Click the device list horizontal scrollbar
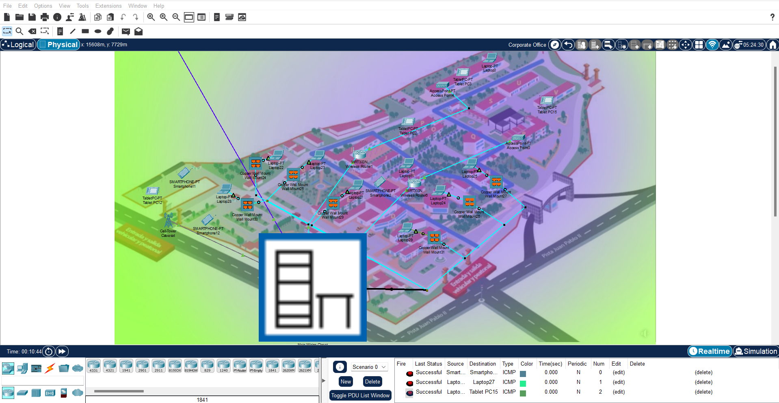Screen dimensions: 779x403 [119, 391]
